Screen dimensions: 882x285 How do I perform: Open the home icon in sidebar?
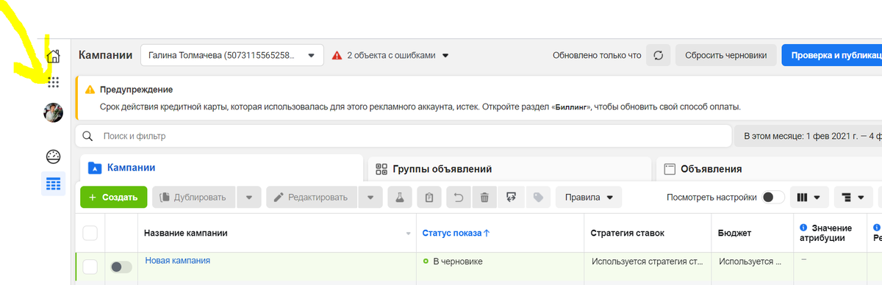coord(53,56)
